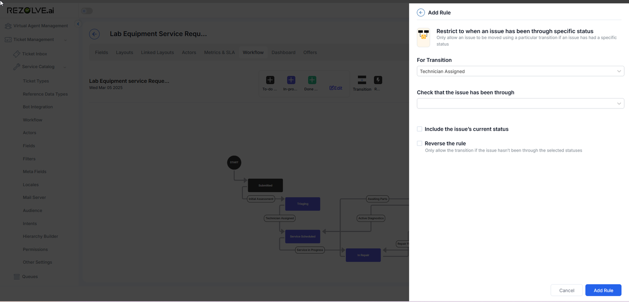Click the Ticket Management icon
Viewport: 629px width, 302px height.
tap(8, 40)
